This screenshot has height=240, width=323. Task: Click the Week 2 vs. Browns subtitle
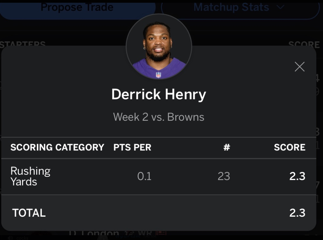pos(159,117)
